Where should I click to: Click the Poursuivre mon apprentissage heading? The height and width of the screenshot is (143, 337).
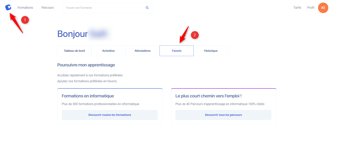pos(86,65)
